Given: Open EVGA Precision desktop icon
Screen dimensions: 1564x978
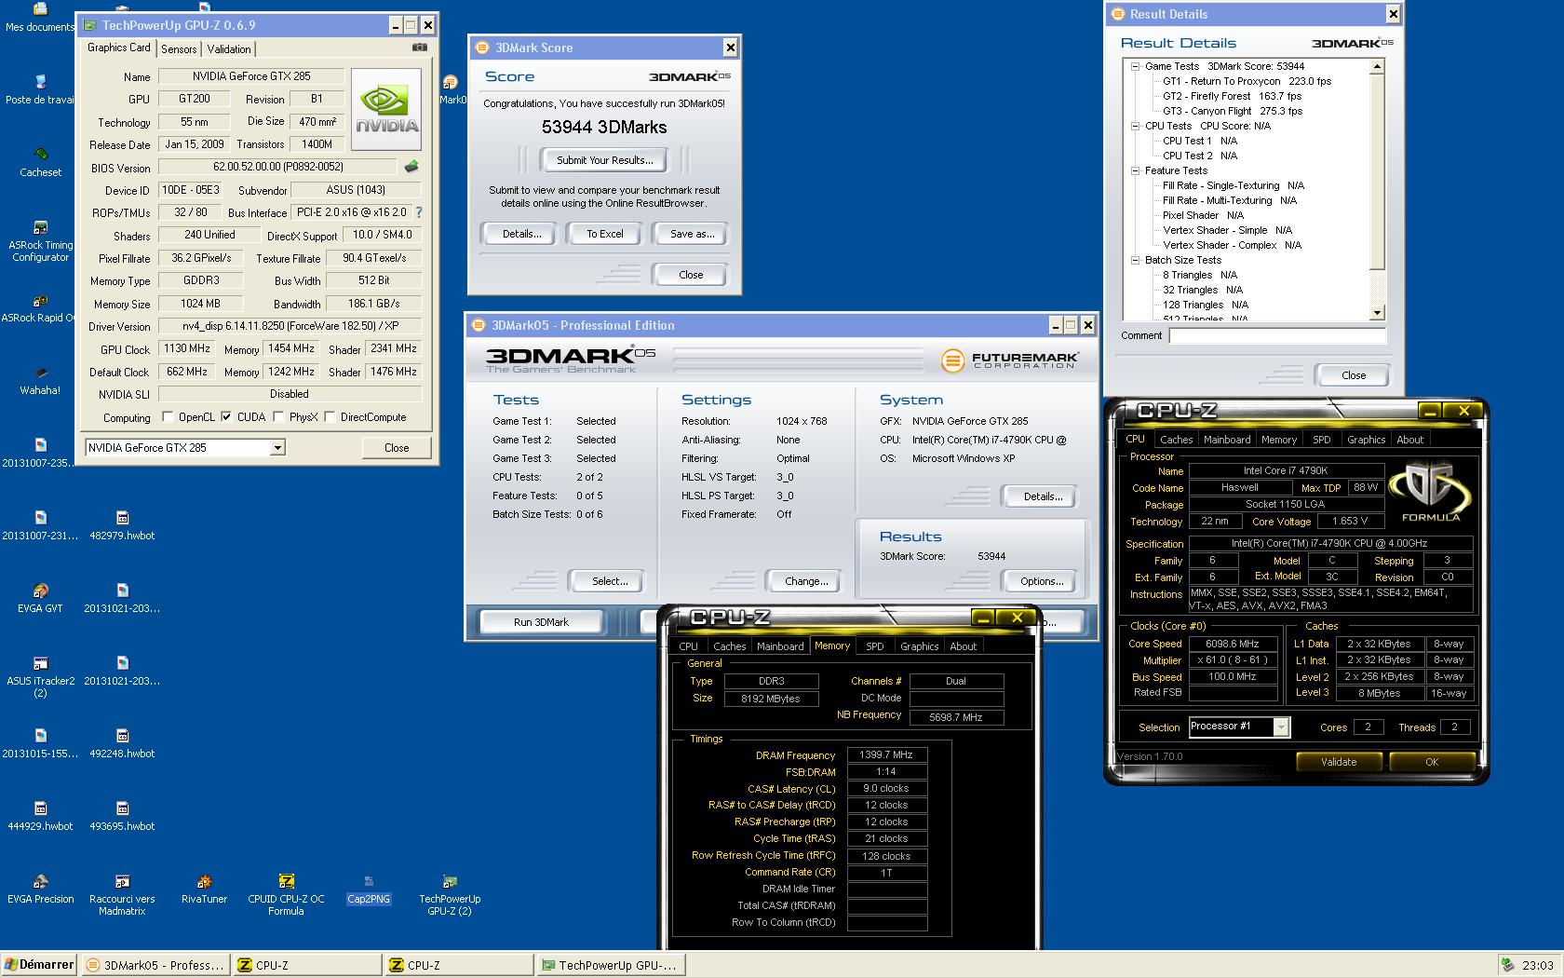Looking at the screenshot, I should [x=40, y=889].
